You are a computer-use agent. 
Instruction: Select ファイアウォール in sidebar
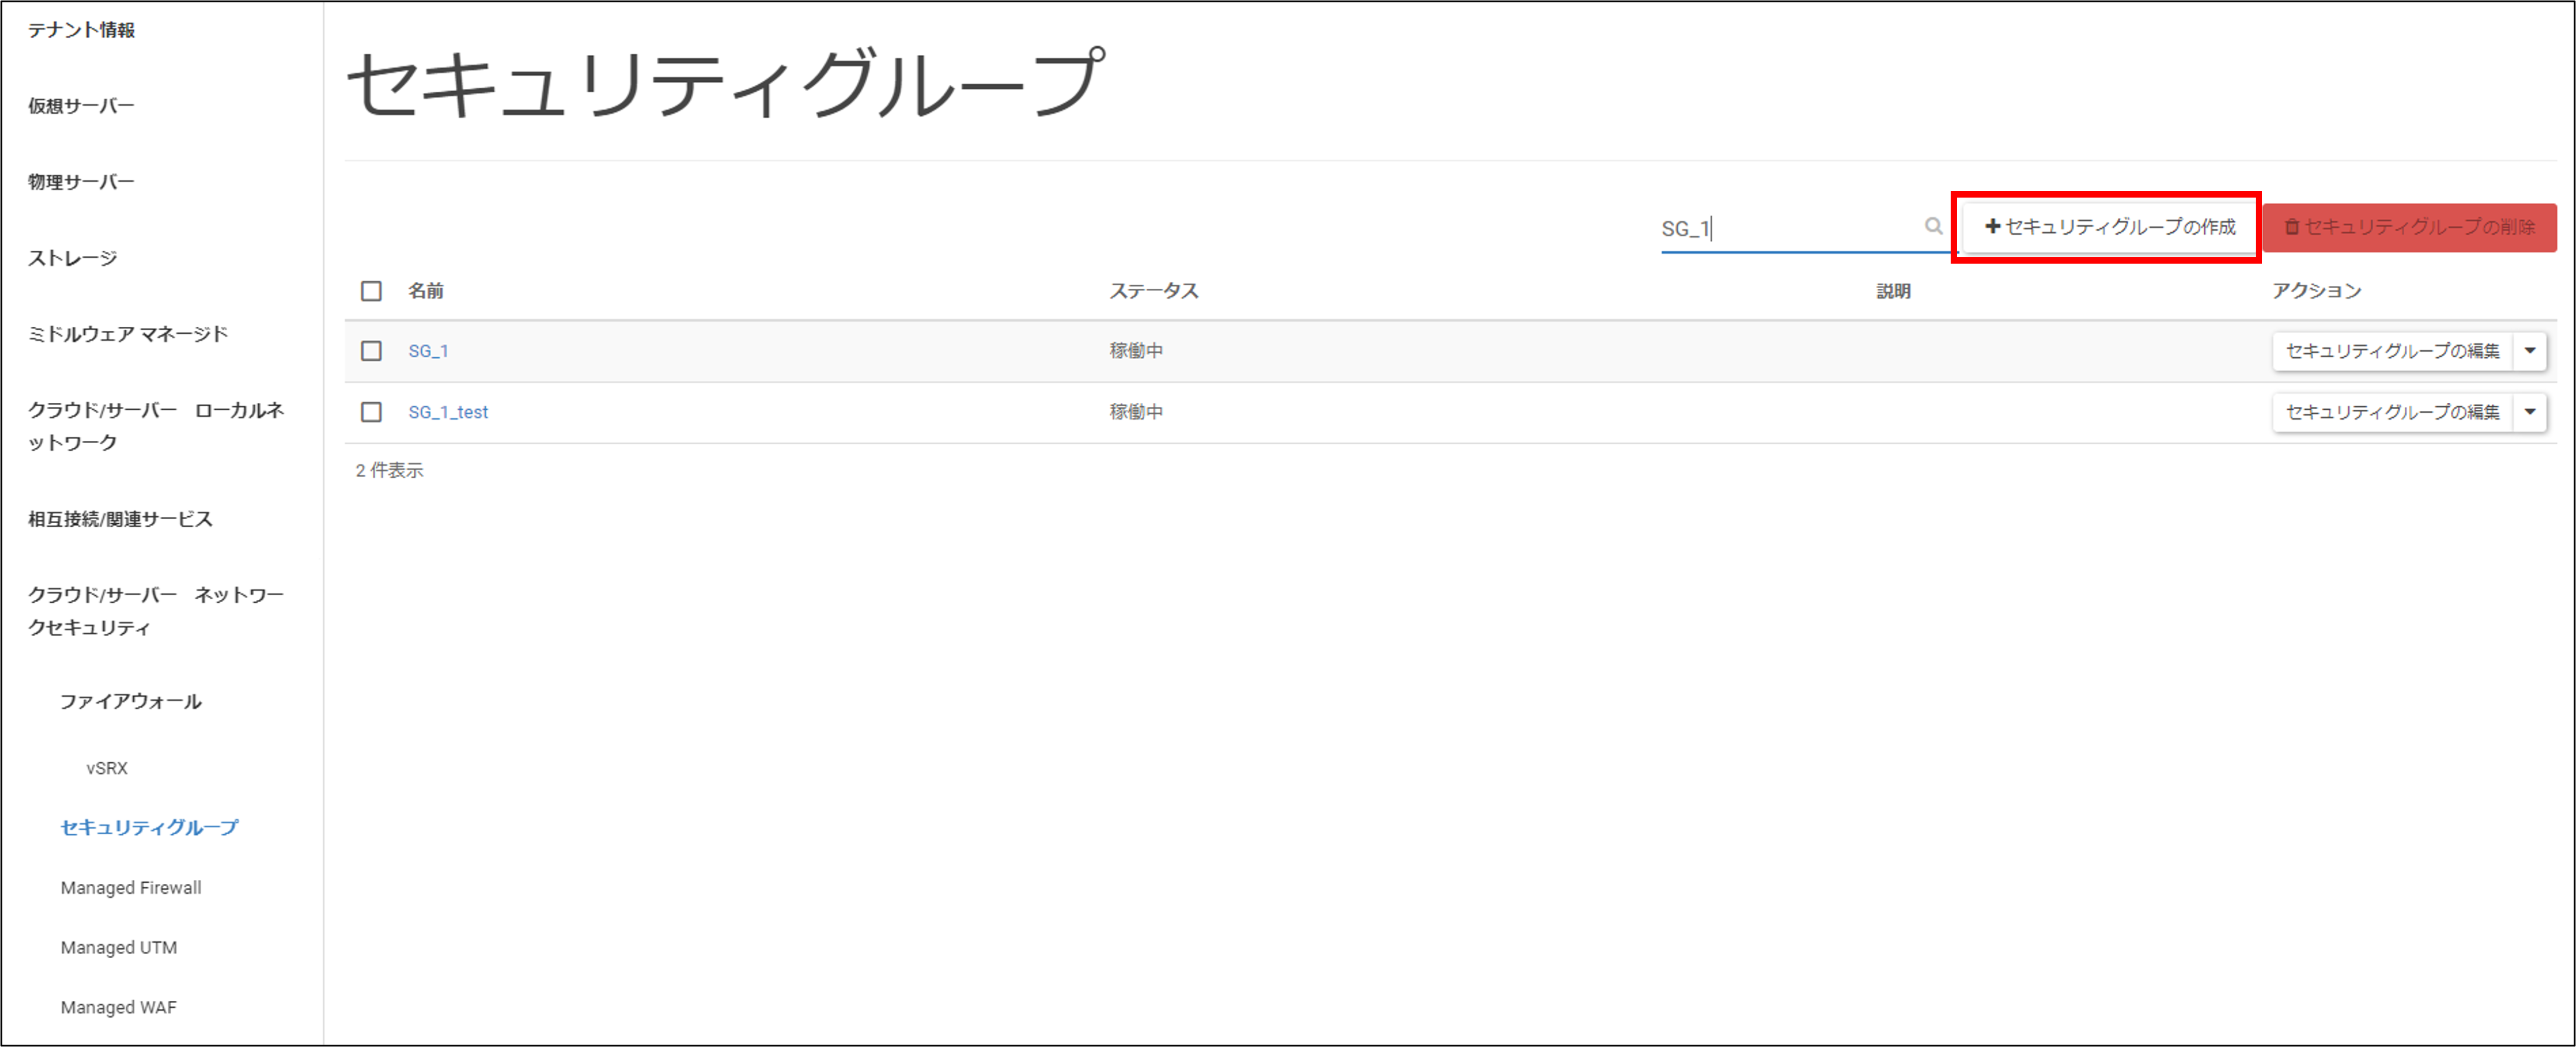(x=130, y=702)
